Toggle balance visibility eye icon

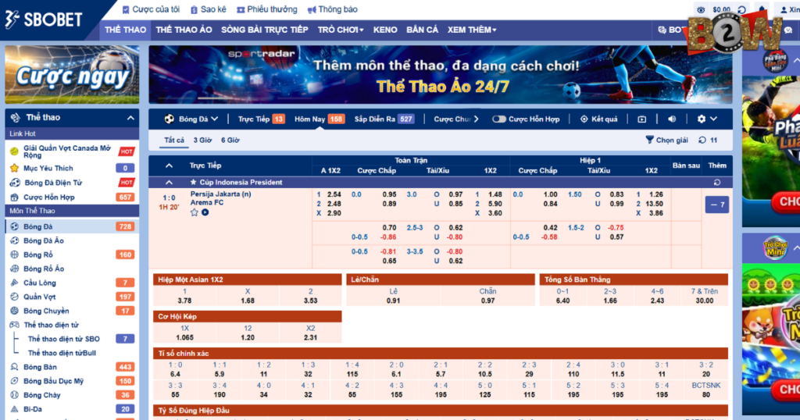pyautogui.click(x=701, y=9)
